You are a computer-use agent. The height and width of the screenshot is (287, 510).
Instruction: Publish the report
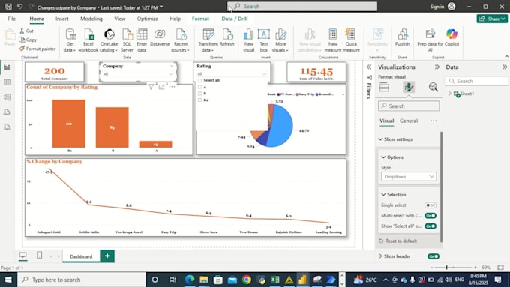(402, 37)
